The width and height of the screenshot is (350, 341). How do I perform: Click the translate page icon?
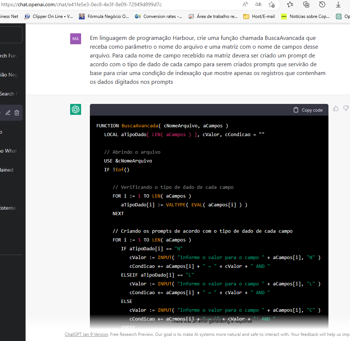coord(258,4)
